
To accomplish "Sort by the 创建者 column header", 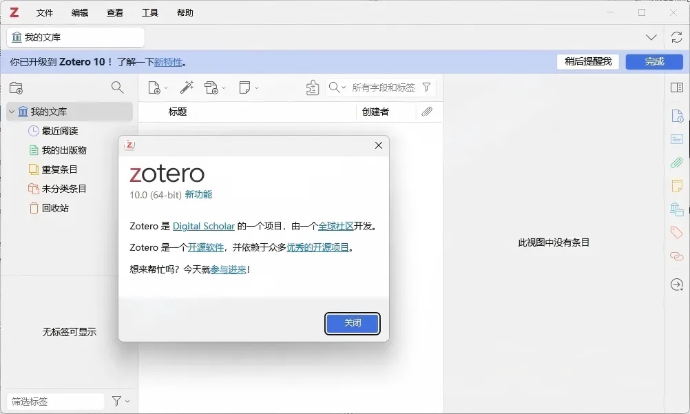I will [375, 112].
